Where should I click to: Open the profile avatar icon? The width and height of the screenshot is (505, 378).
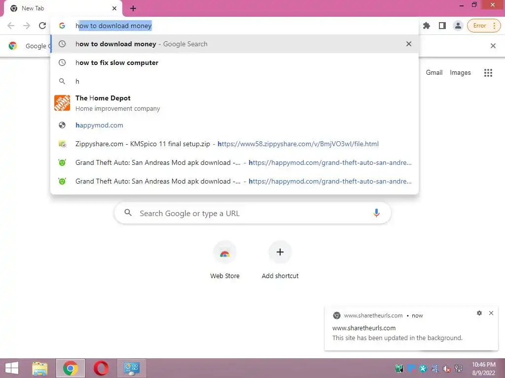point(458,26)
